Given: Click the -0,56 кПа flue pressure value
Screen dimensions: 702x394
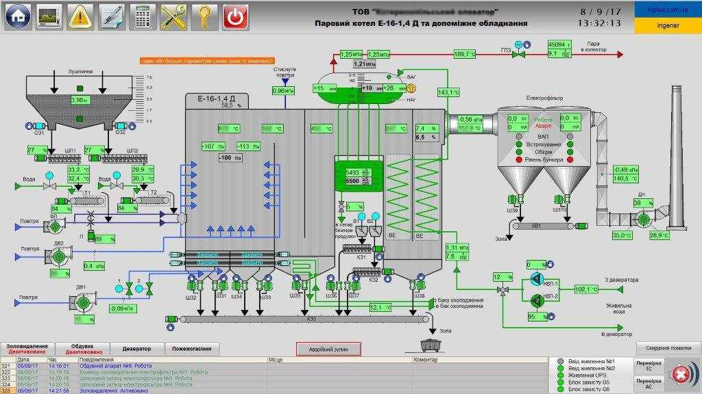Looking at the screenshot, I should 470,120.
